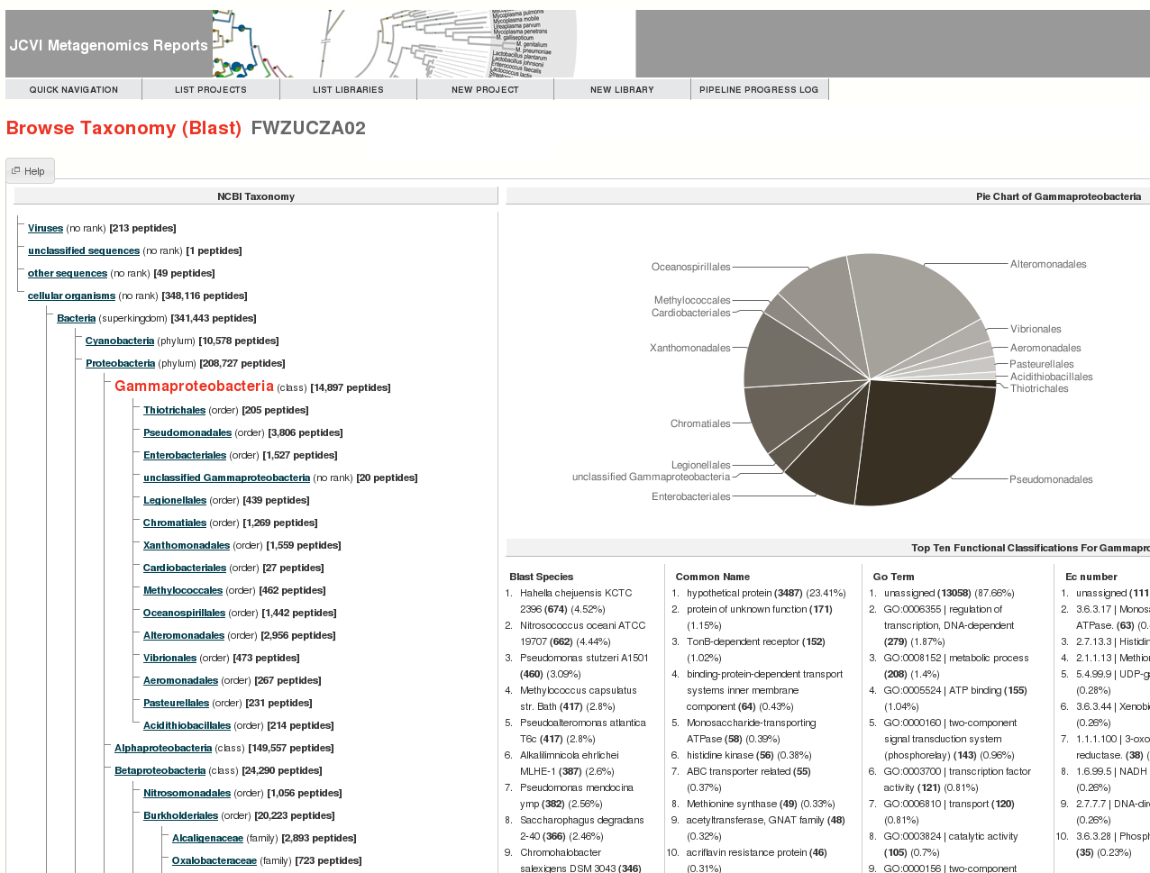Create a New Library
This screenshot has width=1150, height=873.
tap(621, 88)
